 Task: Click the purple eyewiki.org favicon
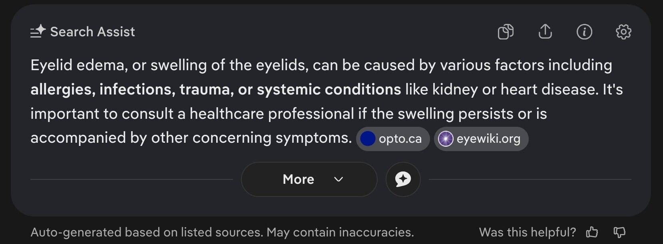446,139
